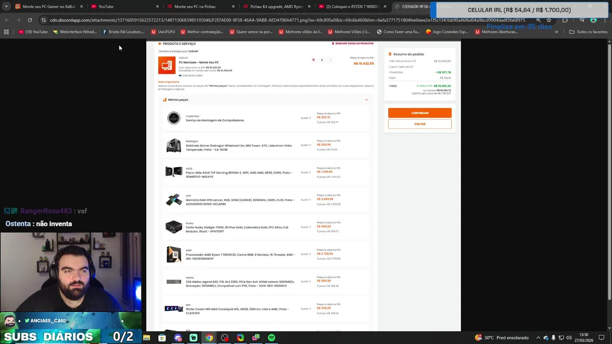Open Discord from the taskbar
This screenshot has width=612, height=344.
[178, 338]
